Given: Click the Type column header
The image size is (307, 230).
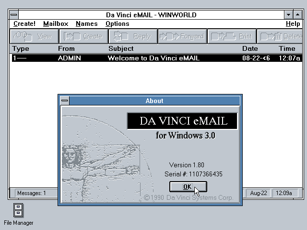Looking at the screenshot, I should [21, 48].
